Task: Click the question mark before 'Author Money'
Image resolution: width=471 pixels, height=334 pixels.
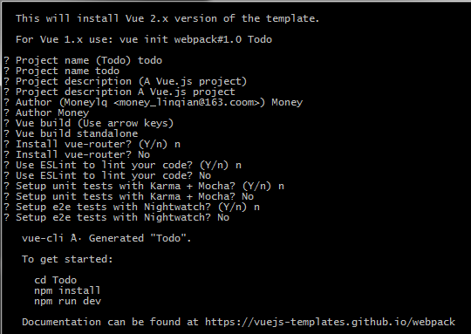Action: 7,112
